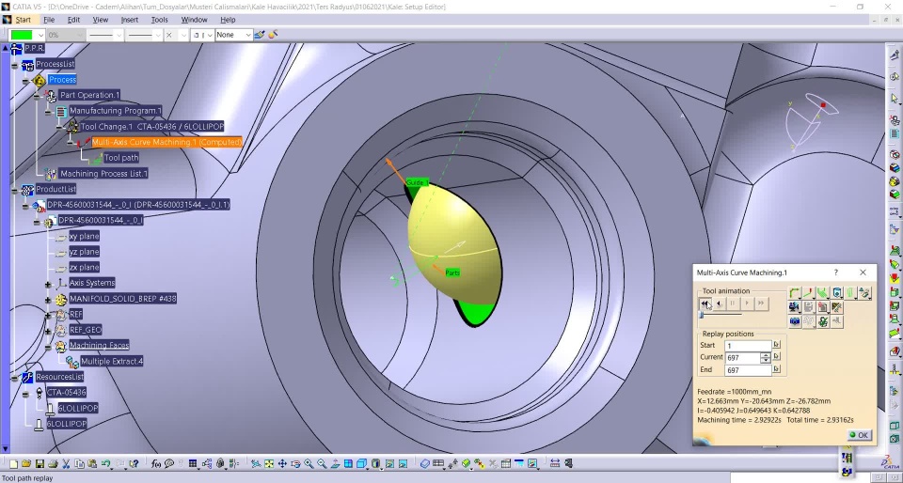903x483 pixels.
Task: Click the question mark help icon in dialog
Action: coord(835,273)
